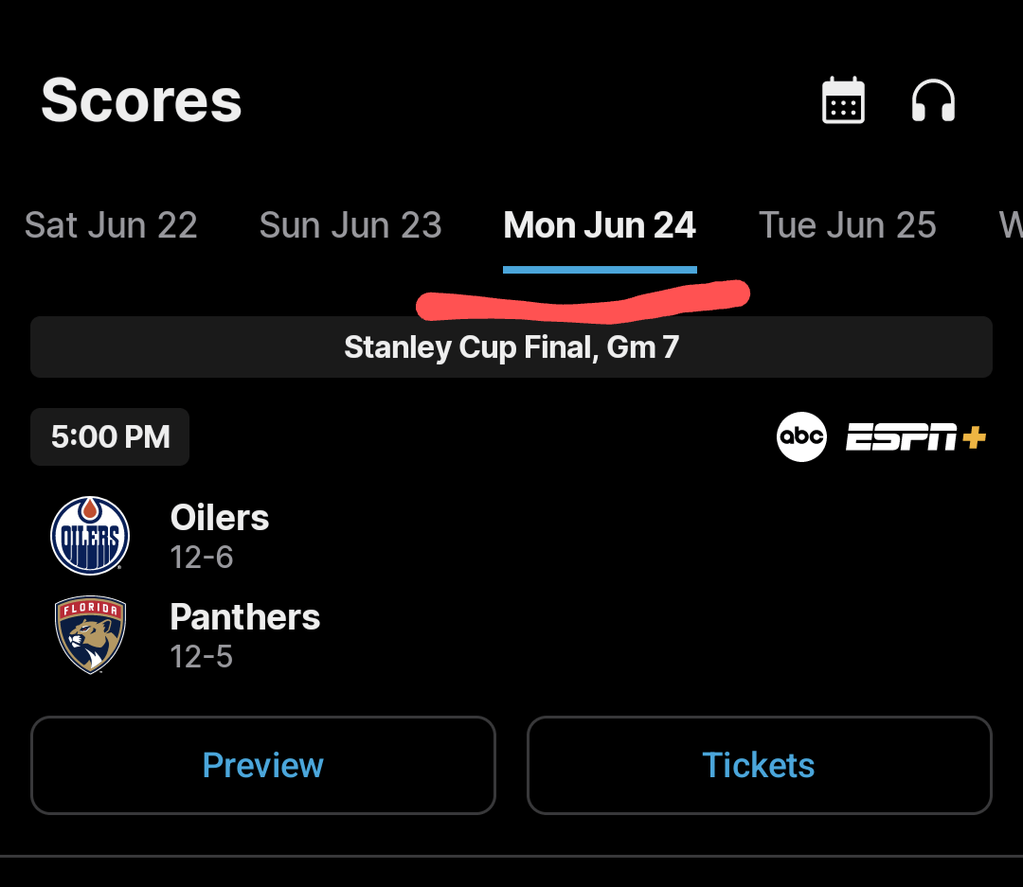
Task: Open the Stanley Cup Final, Gm 7 header
Action: [x=511, y=347]
